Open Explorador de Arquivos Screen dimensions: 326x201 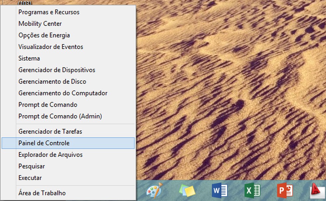click(x=68, y=155)
